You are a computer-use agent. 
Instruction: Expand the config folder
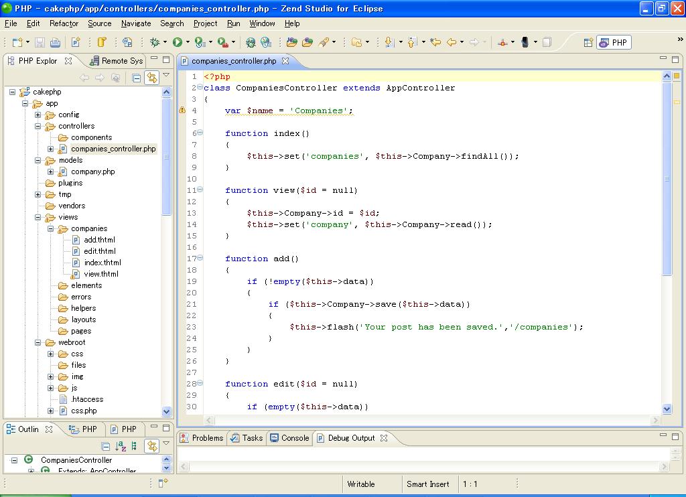38,115
